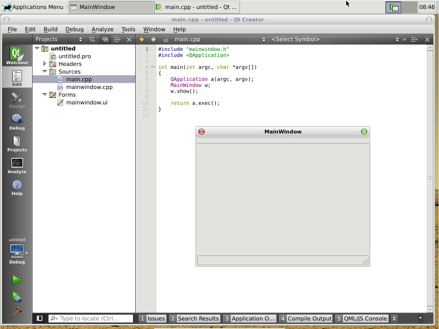Collapse the Sources folder
Viewport: 439px width, 329px height.
(44, 71)
